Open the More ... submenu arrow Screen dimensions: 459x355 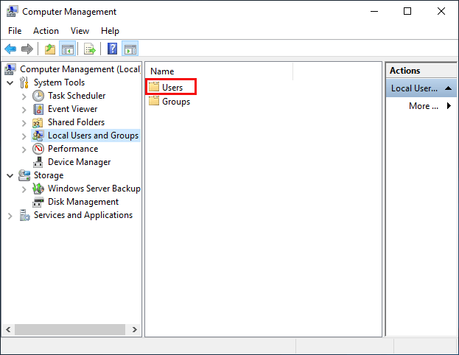449,105
